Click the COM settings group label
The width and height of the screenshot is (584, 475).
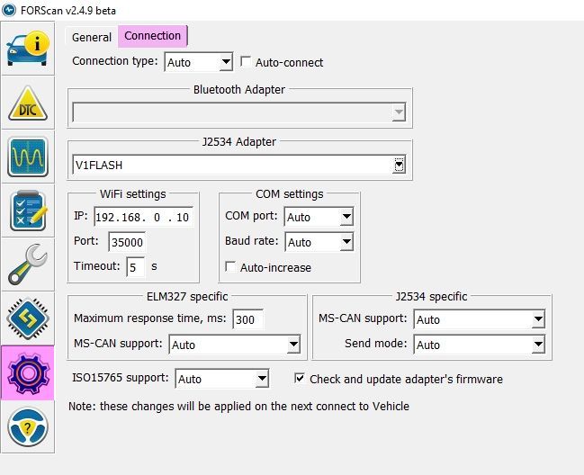[290, 194]
